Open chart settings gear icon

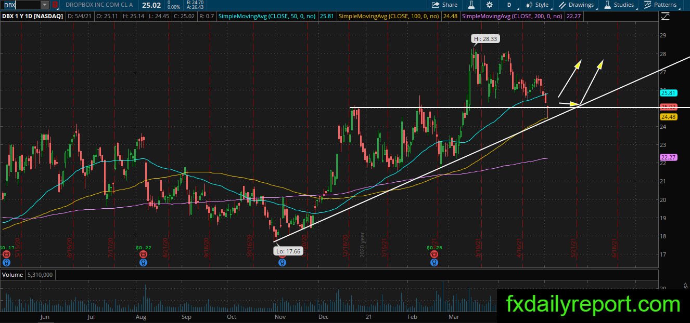pos(490,5)
